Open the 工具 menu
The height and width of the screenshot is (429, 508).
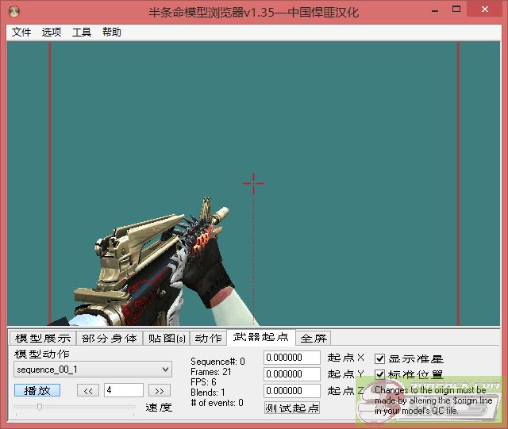(82, 33)
